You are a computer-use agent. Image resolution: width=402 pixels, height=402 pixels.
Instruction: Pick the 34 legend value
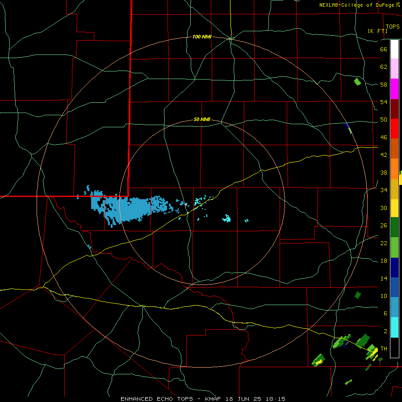384,190
